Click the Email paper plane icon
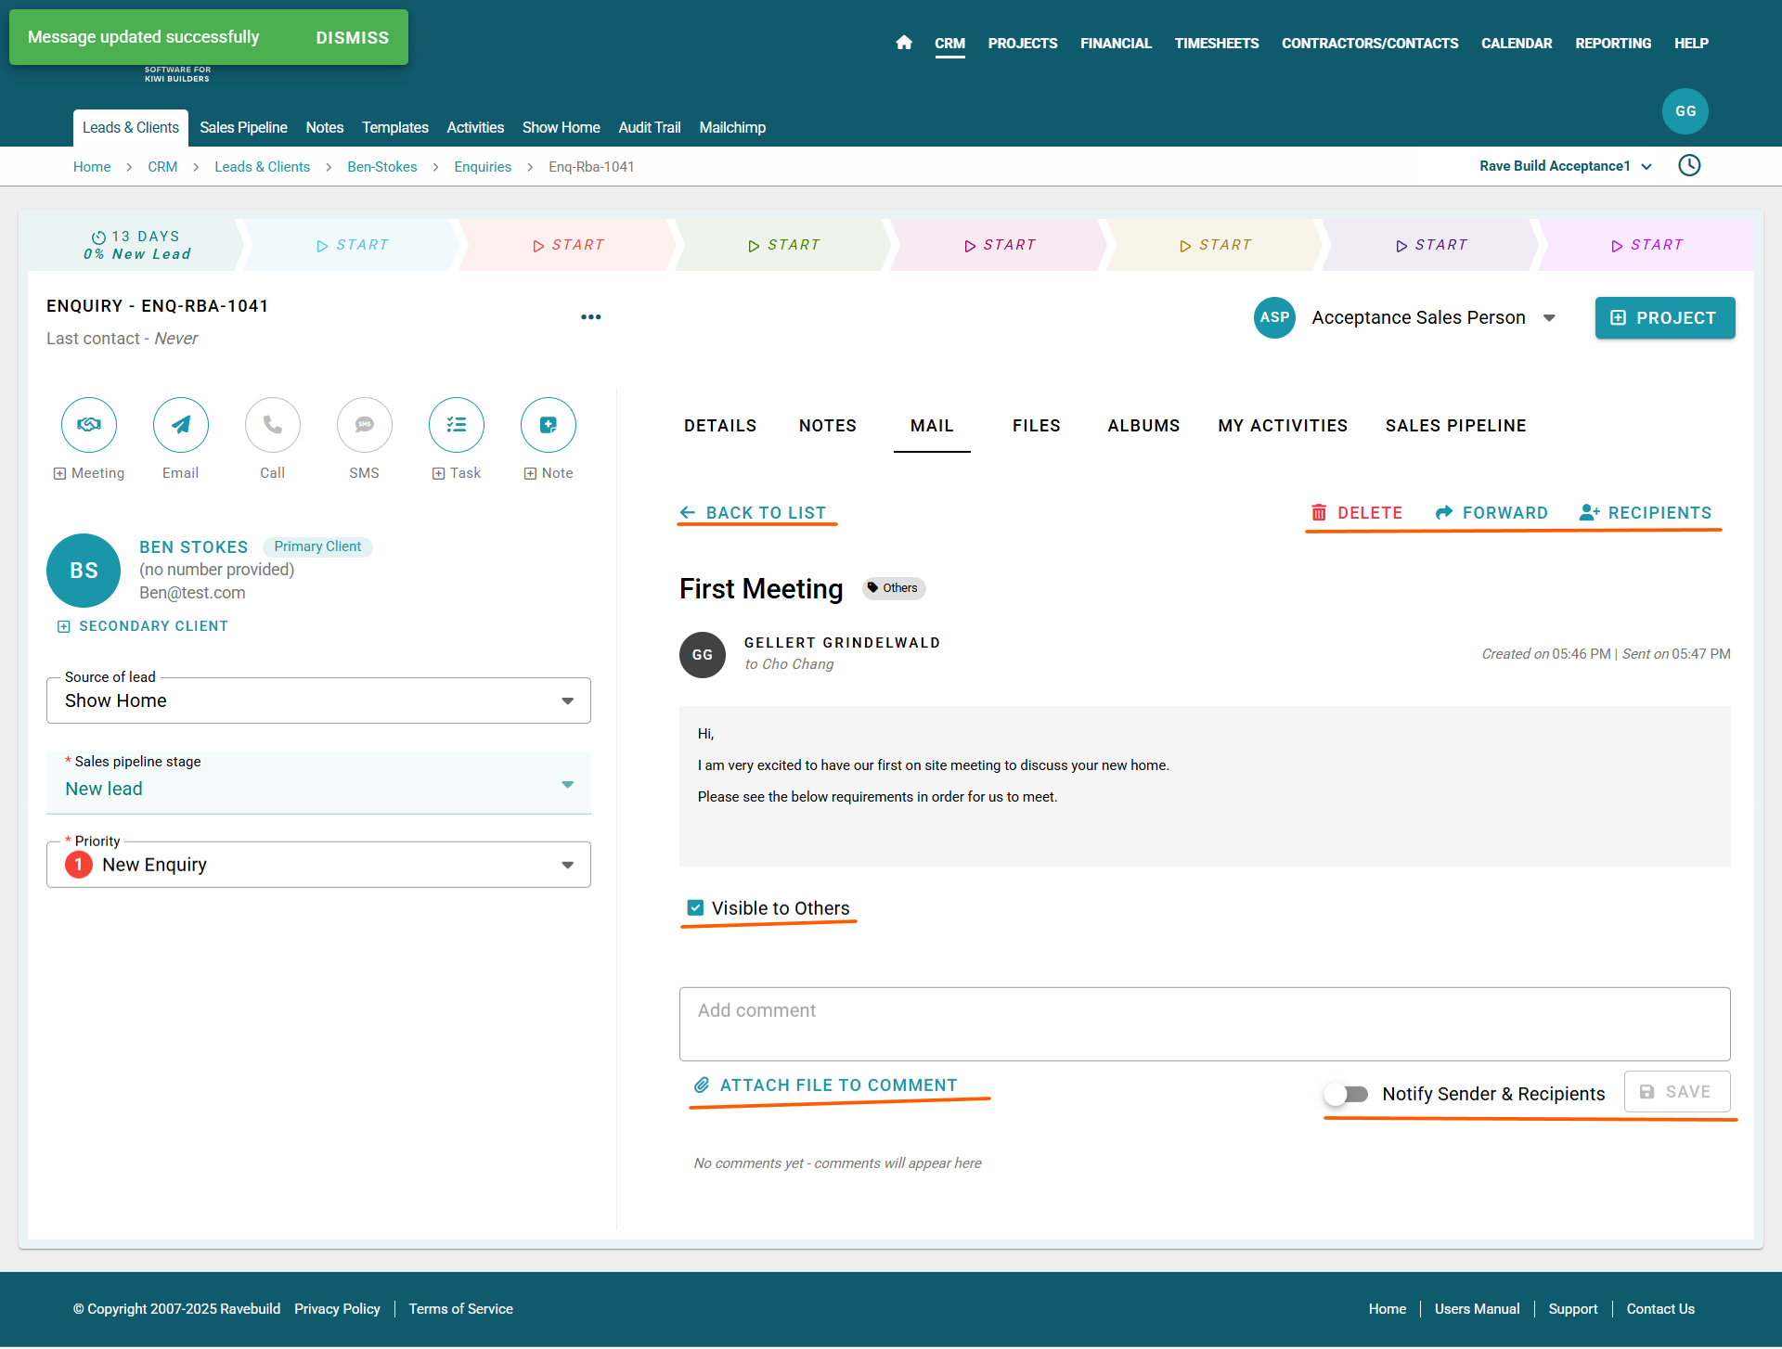 pos(181,425)
